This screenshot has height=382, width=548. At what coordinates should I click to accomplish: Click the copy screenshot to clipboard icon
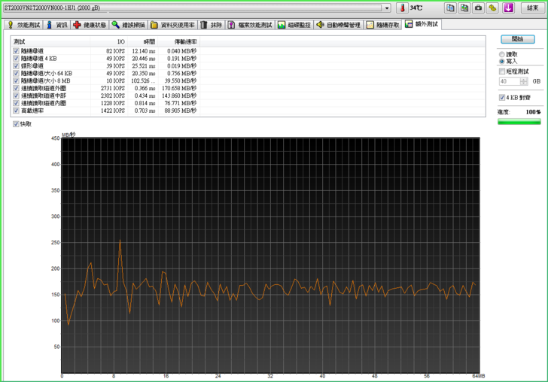[464, 8]
